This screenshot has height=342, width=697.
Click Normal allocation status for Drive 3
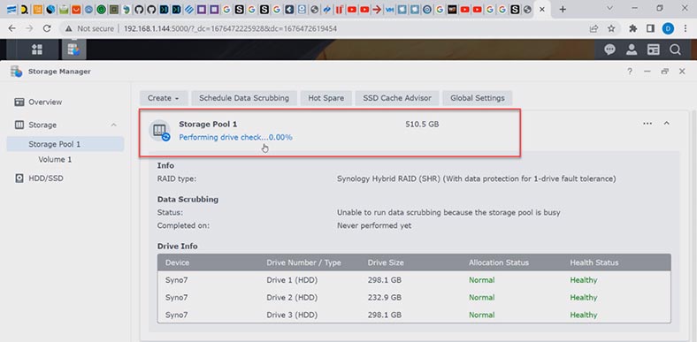click(x=481, y=315)
